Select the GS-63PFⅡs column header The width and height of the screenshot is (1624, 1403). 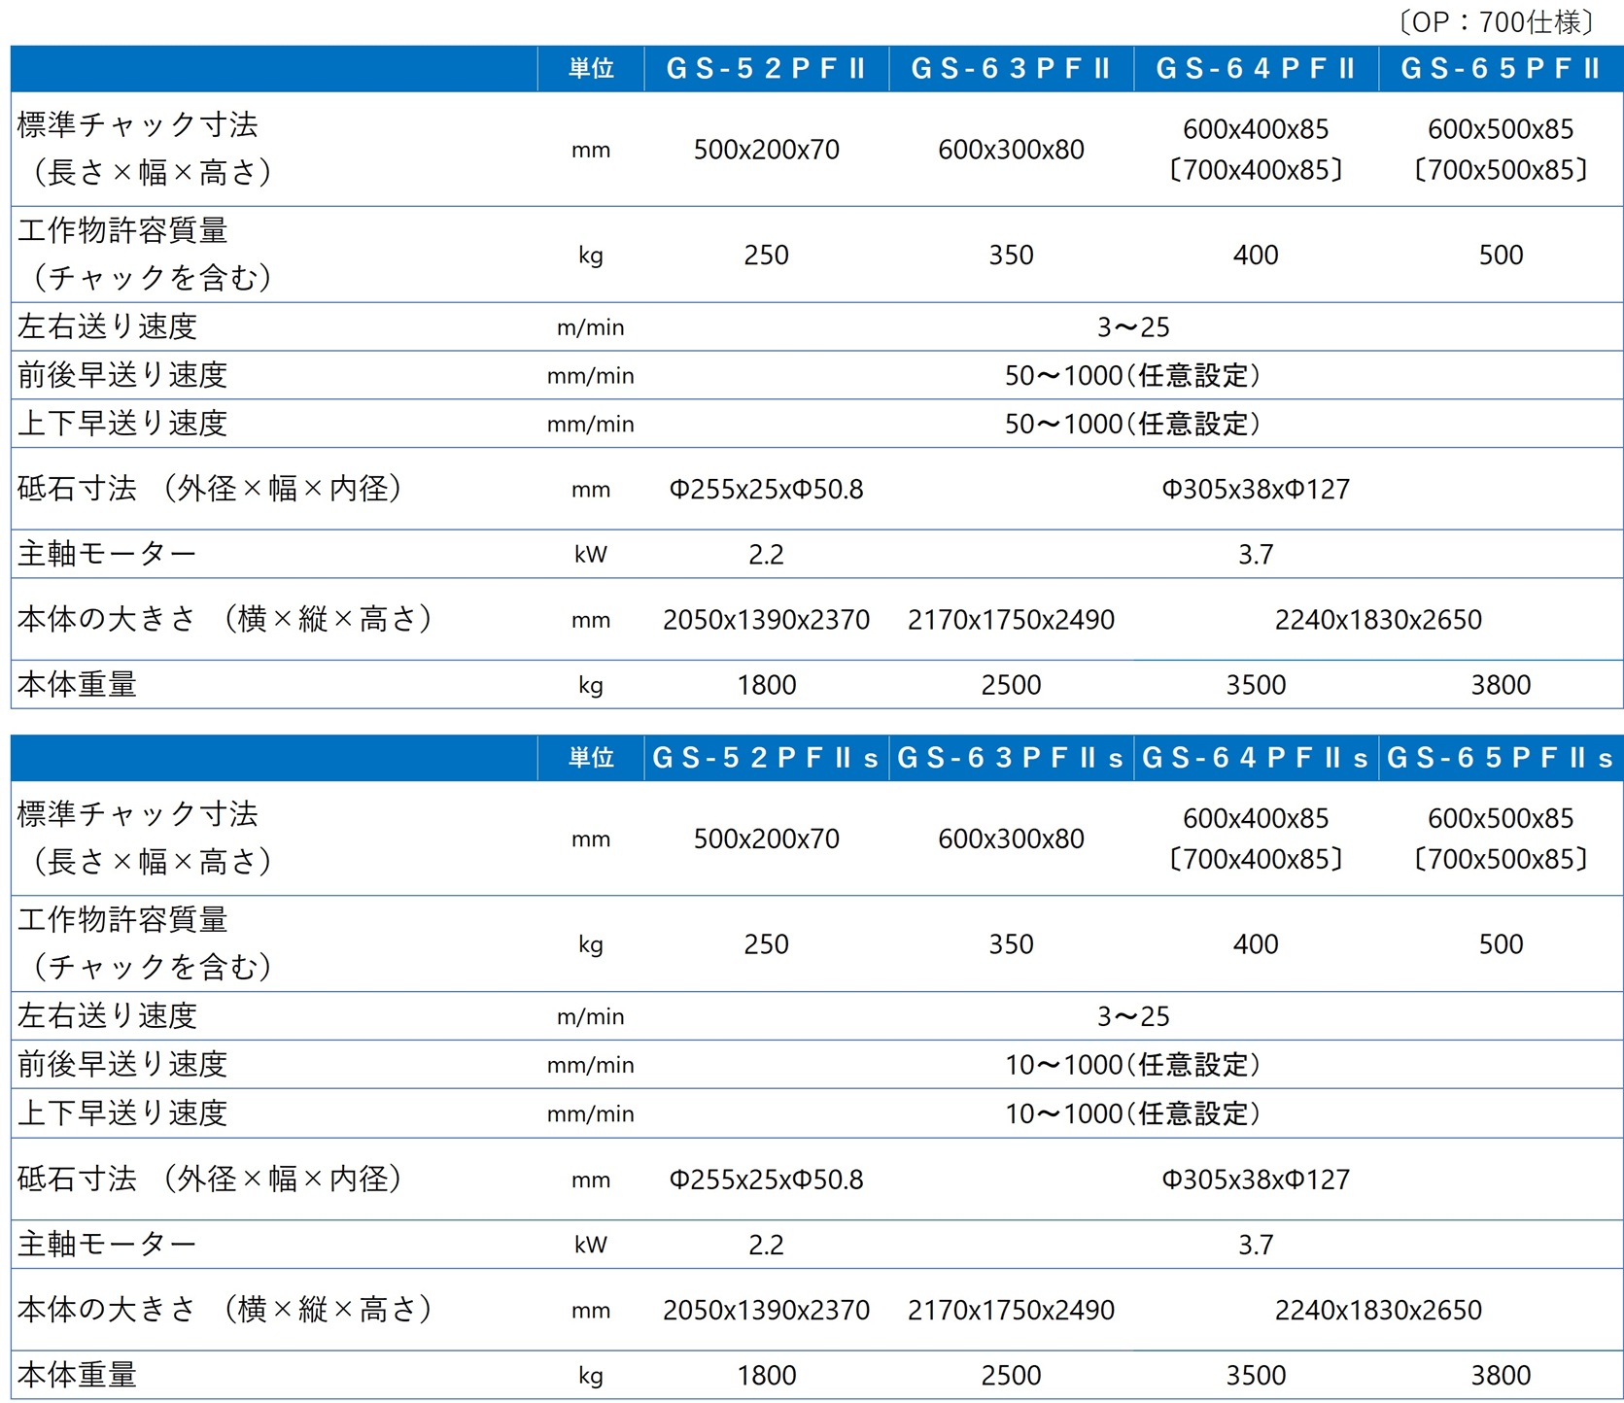point(1011,758)
